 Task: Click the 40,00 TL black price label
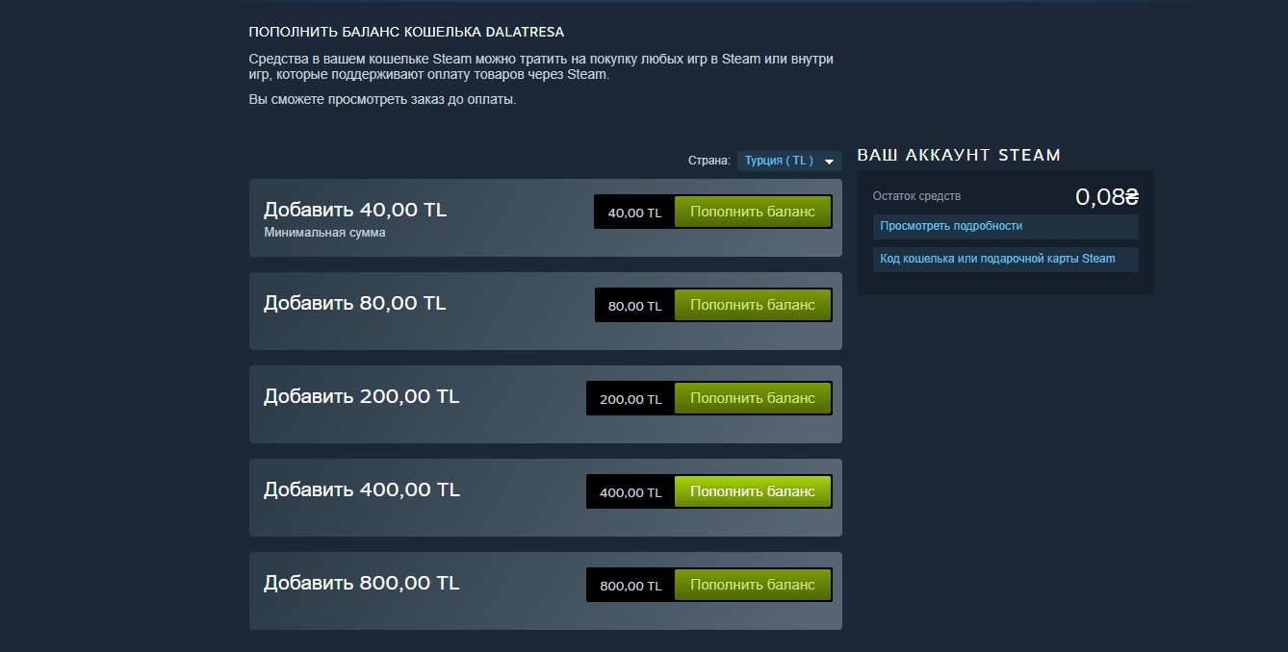coord(634,213)
